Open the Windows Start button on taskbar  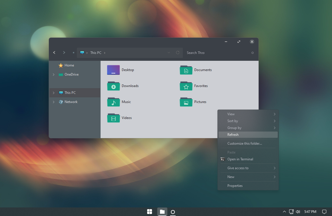tap(149, 211)
